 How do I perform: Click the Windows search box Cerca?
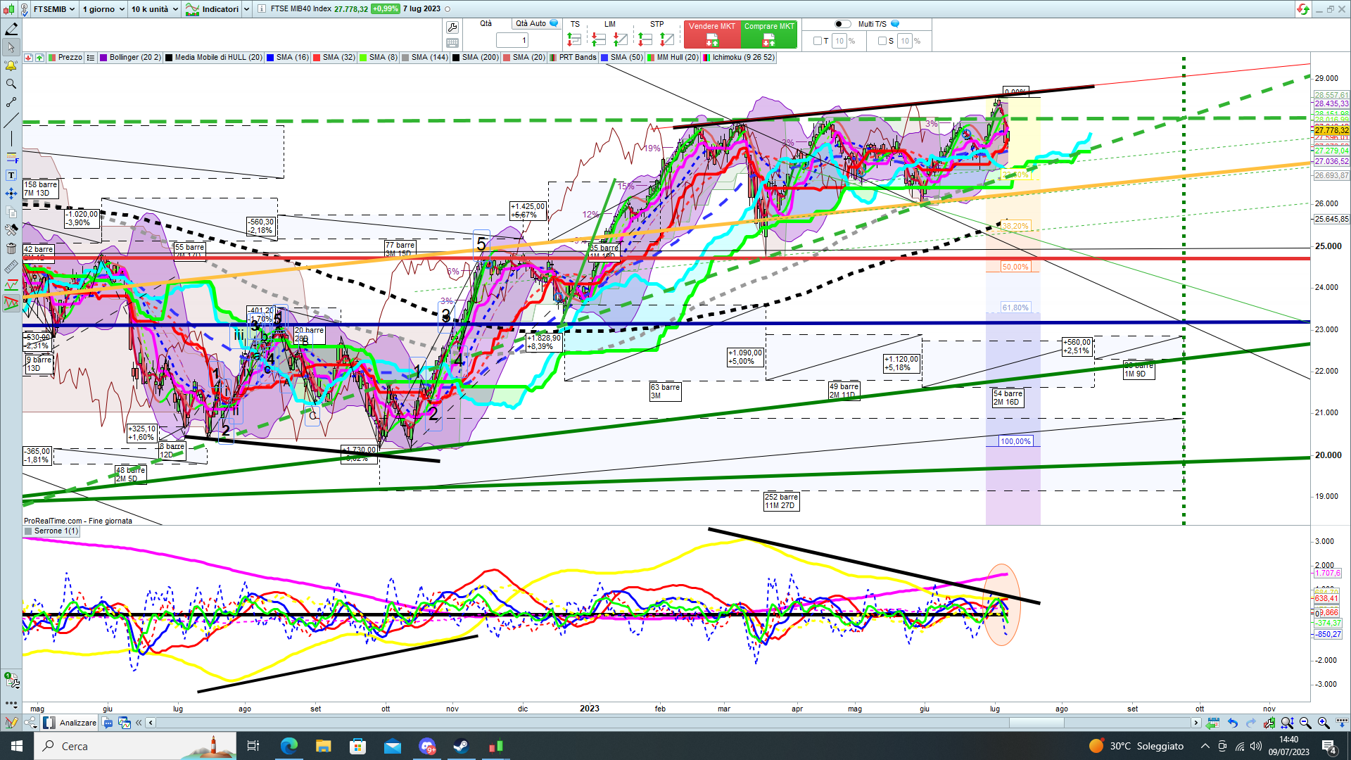(x=135, y=746)
